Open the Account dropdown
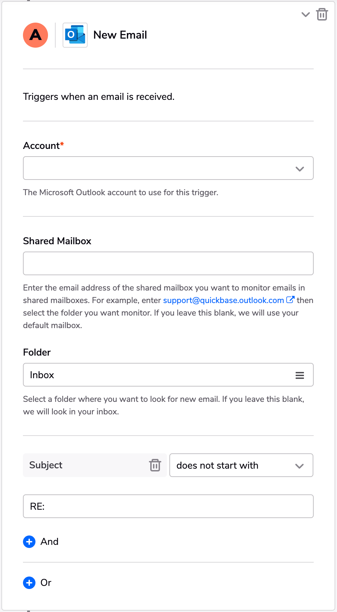Viewport: 337px width, 612px height. pos(168,168)
